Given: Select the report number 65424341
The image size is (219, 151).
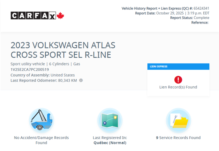Looking at the screenshot, I should click(201, 9).
